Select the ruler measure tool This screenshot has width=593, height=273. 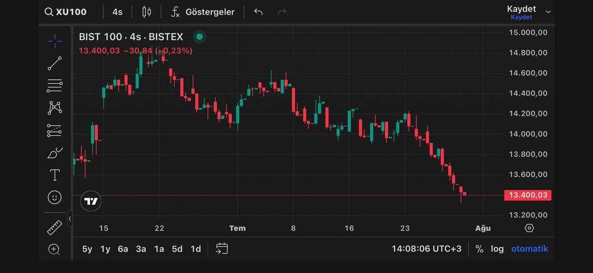[x=54, y=227]
